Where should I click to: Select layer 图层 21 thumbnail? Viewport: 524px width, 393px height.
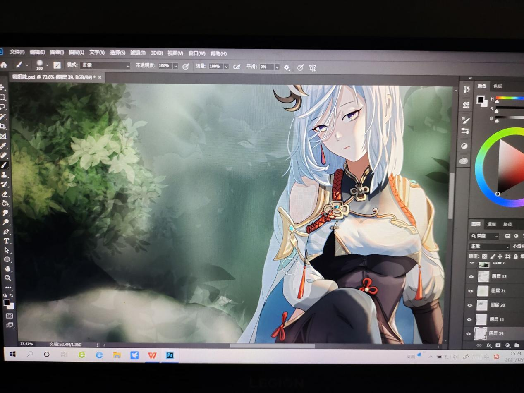coord(483,291)
